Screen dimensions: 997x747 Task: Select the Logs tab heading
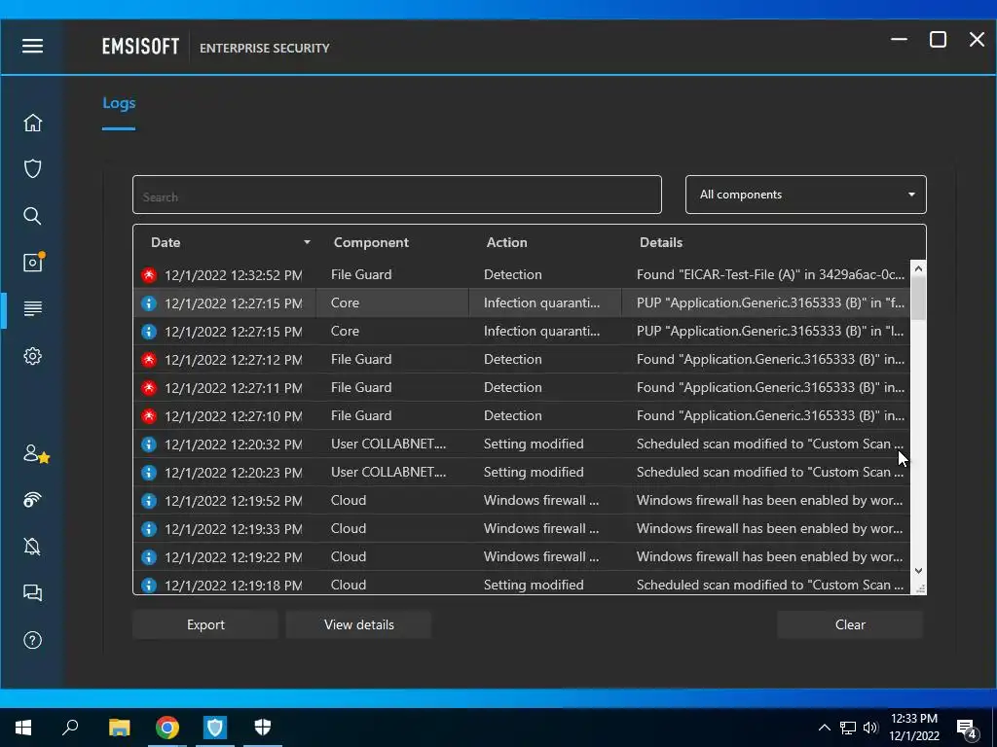tap(119, 103)
